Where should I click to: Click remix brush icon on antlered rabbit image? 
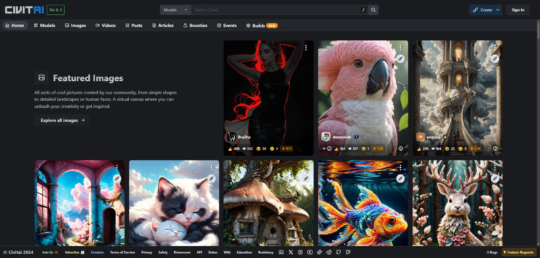click(x=494, y=179)
